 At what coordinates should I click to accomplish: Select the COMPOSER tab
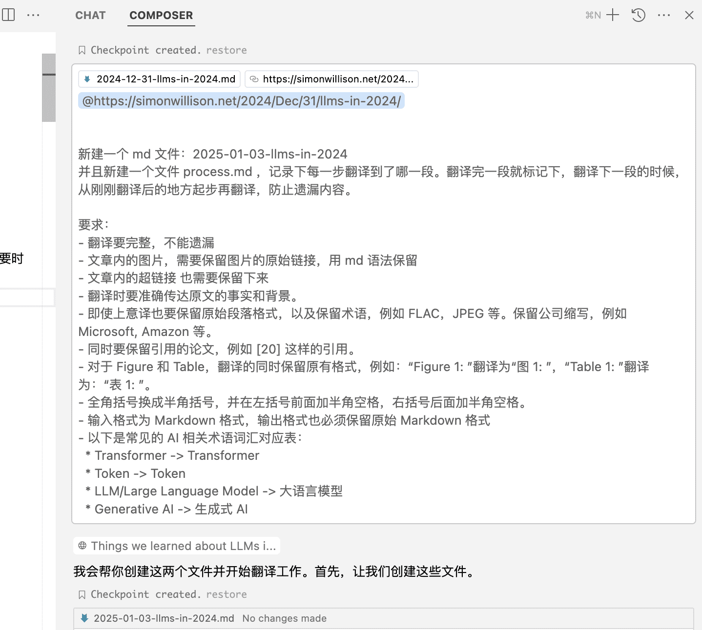tap(161, 15)
